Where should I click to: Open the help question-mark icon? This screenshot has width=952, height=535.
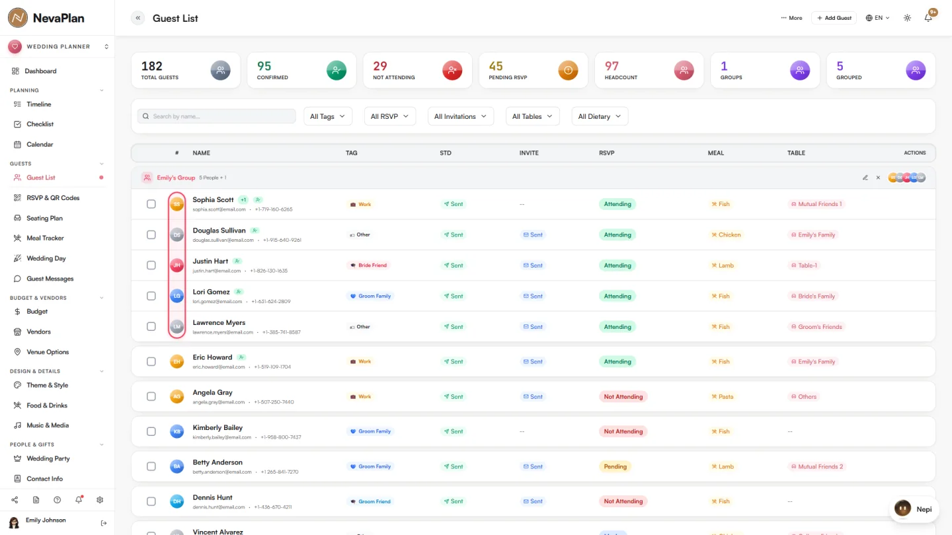point(58,500)
